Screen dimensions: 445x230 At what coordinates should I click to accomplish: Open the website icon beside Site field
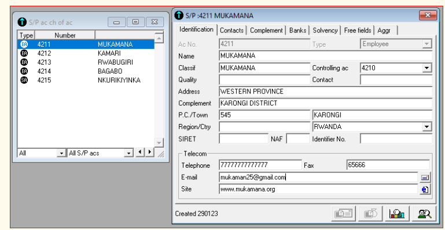(425, 189)
